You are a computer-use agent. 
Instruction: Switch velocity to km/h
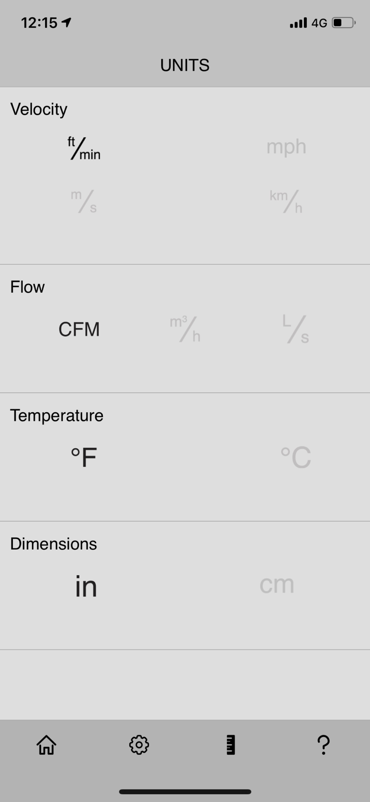tap(286, 201)
